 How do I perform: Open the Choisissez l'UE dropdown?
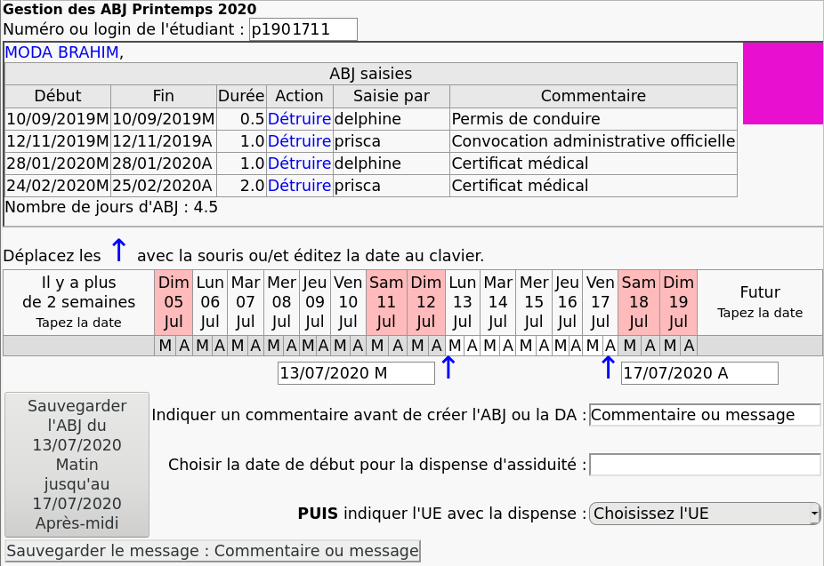click(x=705, y=514)
